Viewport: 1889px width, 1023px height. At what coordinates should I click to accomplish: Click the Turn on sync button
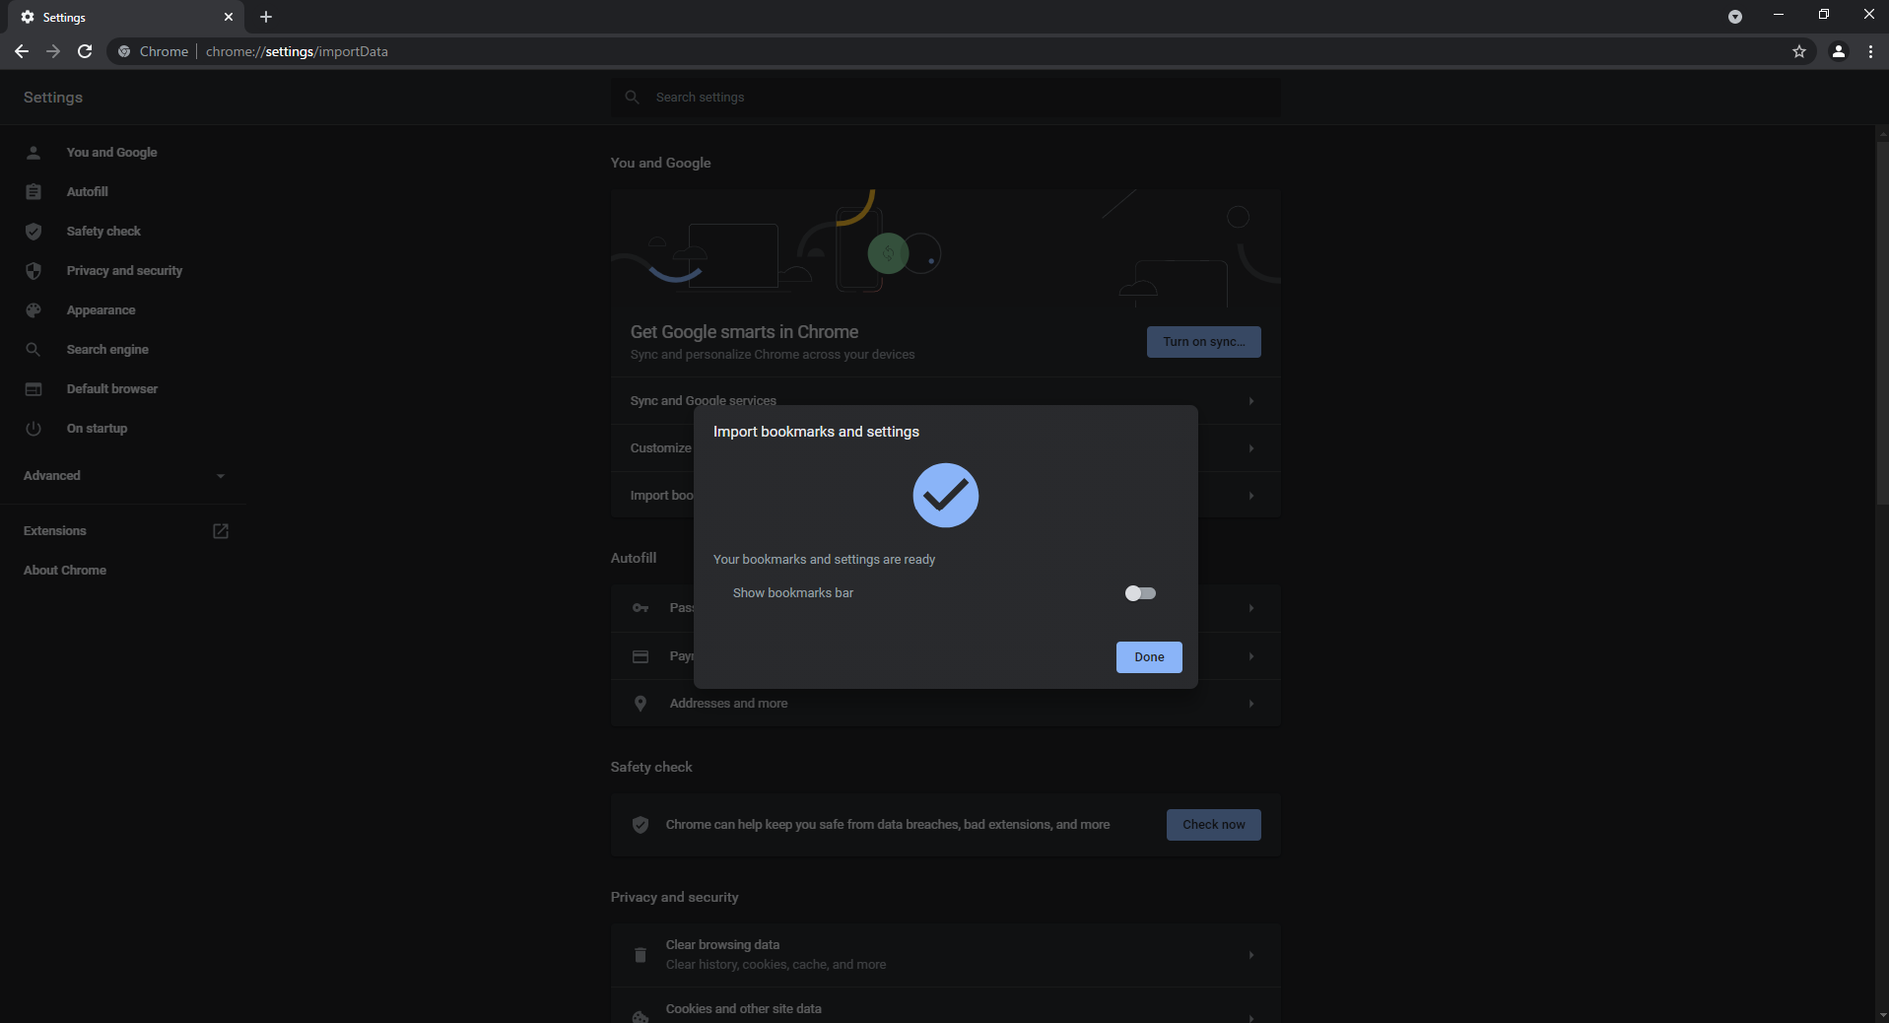click(1203, 342)
